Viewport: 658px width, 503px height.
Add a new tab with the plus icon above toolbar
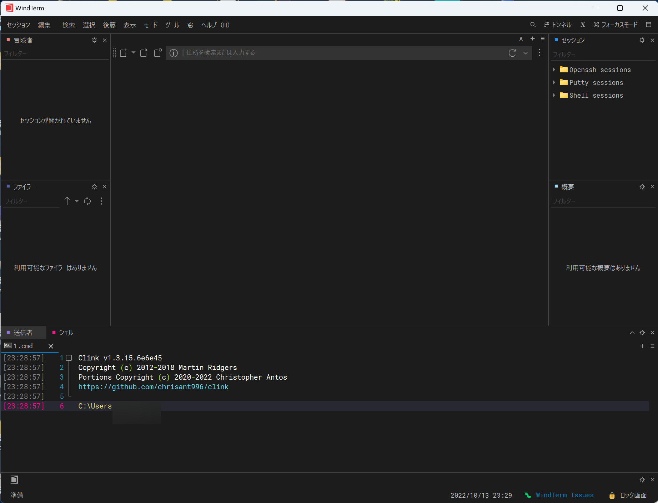tap(532, 39)
